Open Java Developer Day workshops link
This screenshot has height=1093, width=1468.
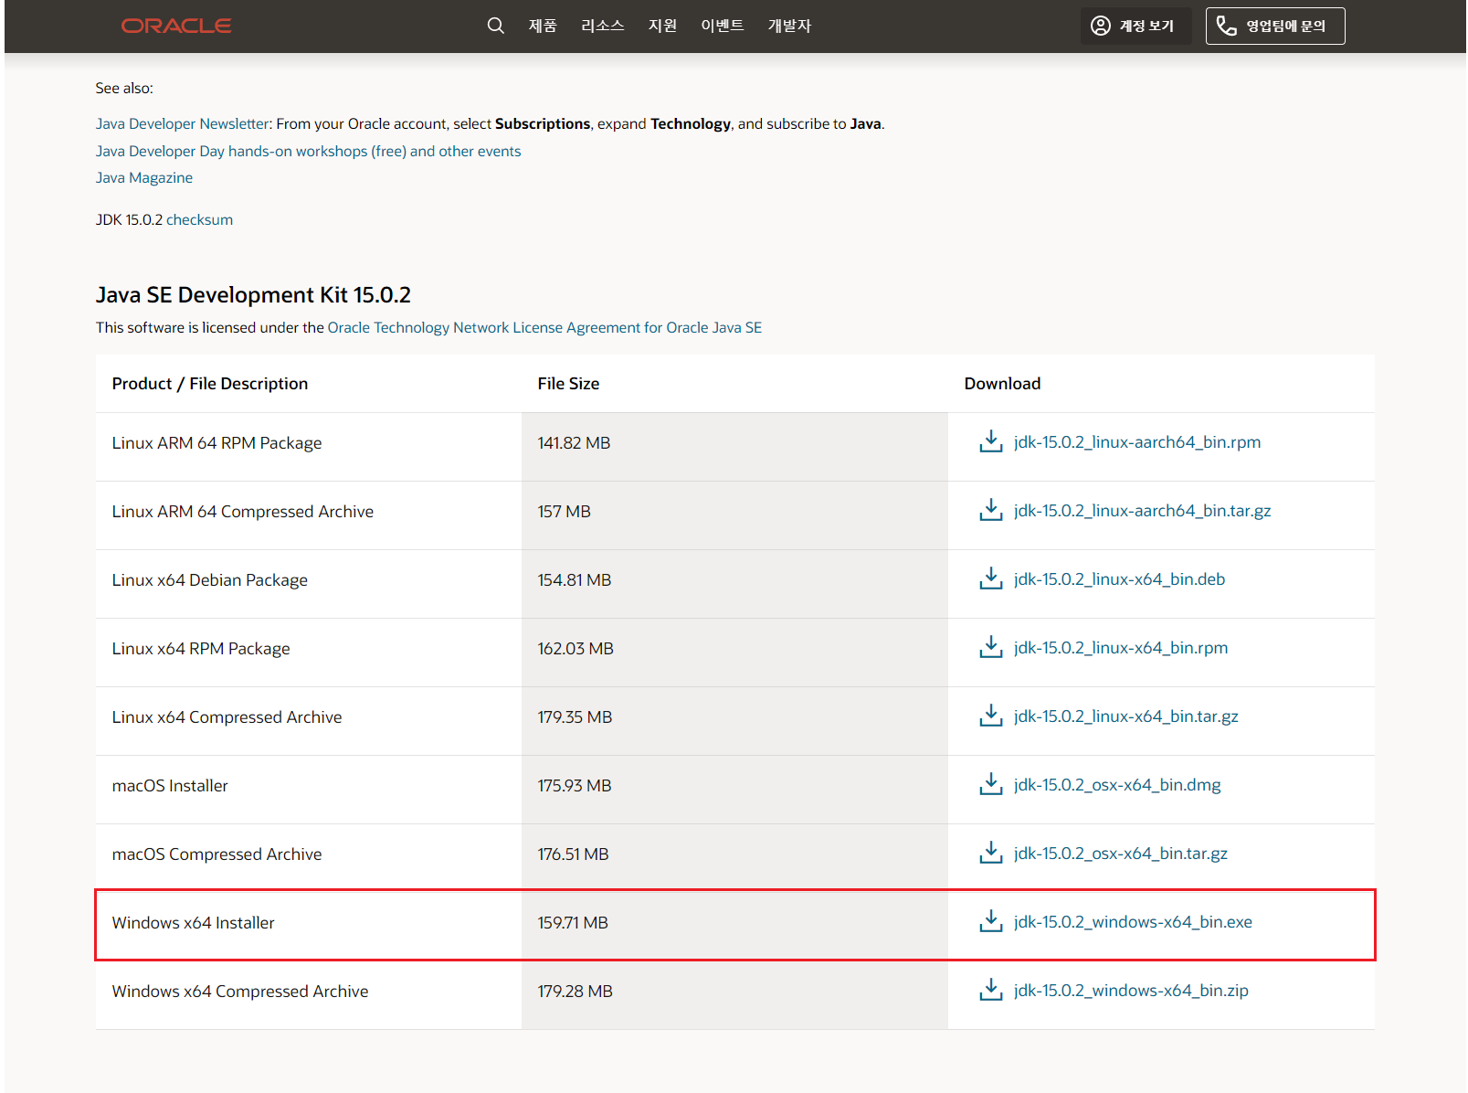pos(309,151)
